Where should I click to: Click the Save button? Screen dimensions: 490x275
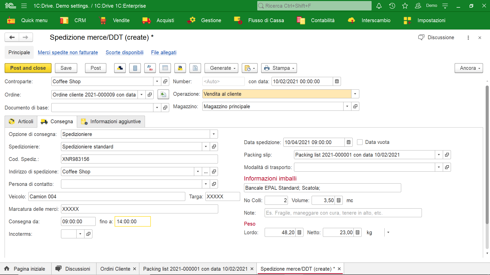(66, 68)
